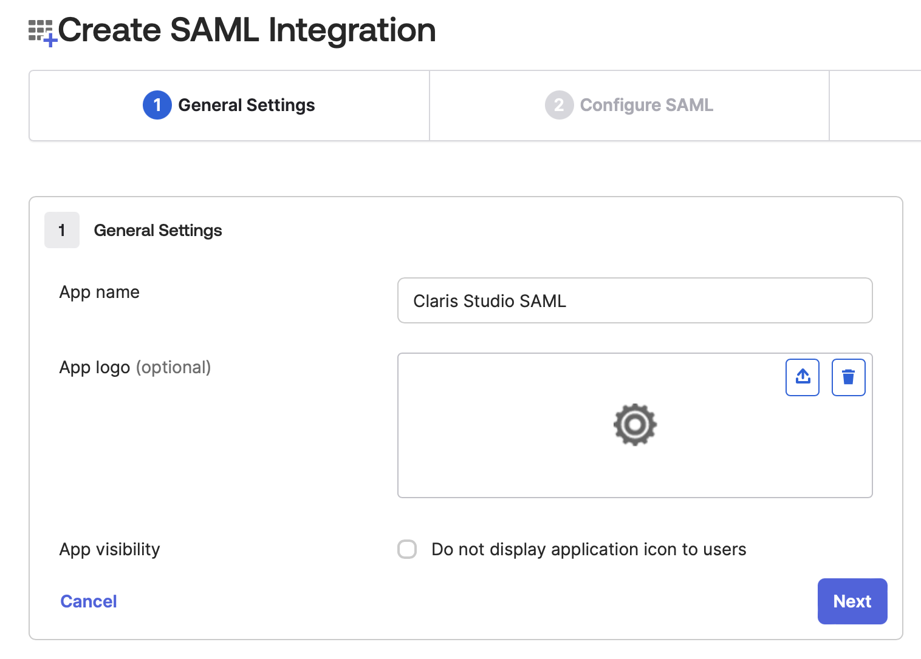The image size is (921, 659).
Task: Click the upload app logo icon
Action: click(x=802, y=377)
